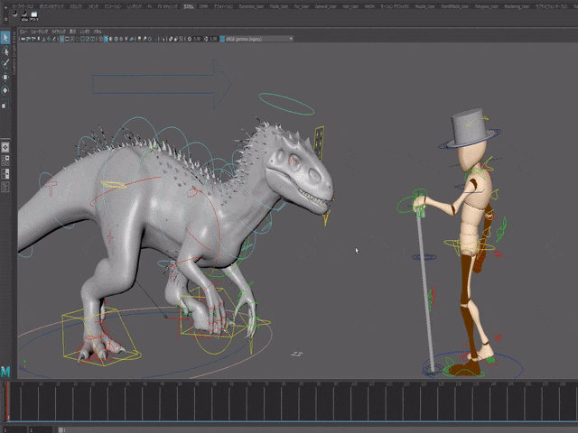The width and height of the screenshot is (578, 433).
Task: Choose the Move tool in toolbox
Action: (x=5, y=77)
